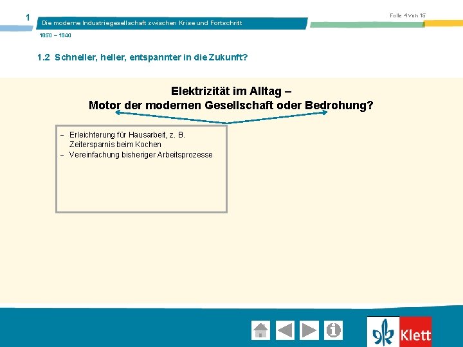Advance with the next slide arrow
This screenshot has width=463, height=347.
click(x=309, y=330)
